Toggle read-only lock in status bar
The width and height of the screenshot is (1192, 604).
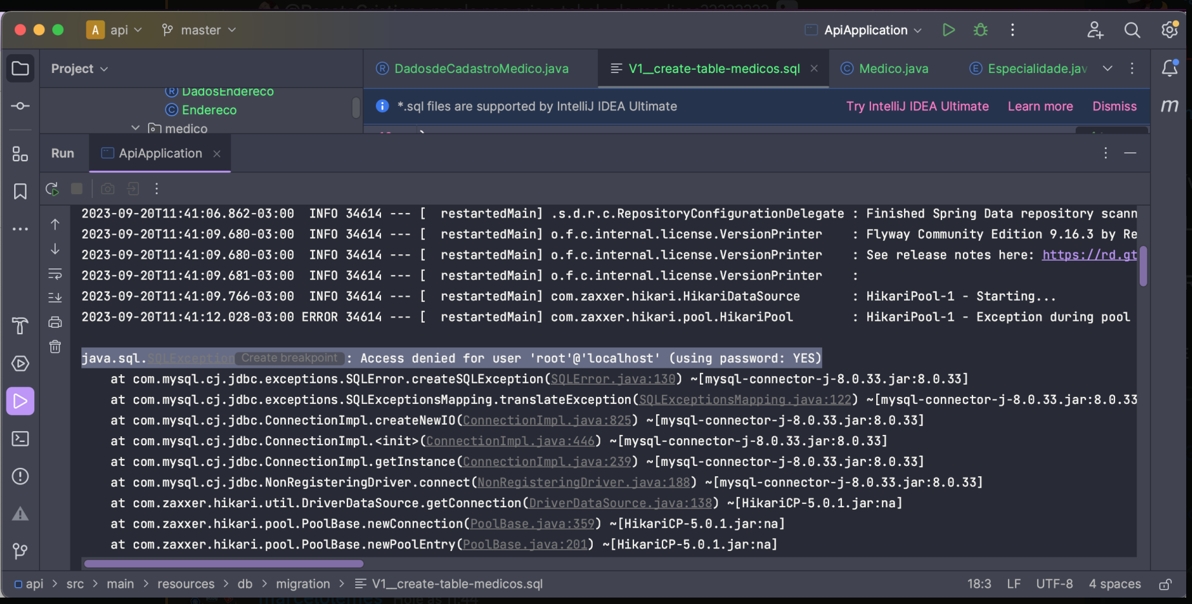pos(1165,584)
